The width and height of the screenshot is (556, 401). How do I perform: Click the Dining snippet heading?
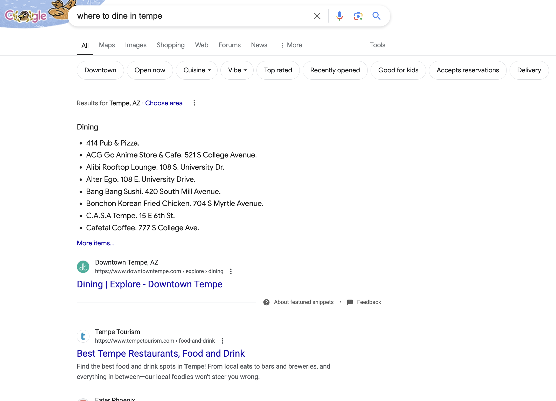(87, 127)
